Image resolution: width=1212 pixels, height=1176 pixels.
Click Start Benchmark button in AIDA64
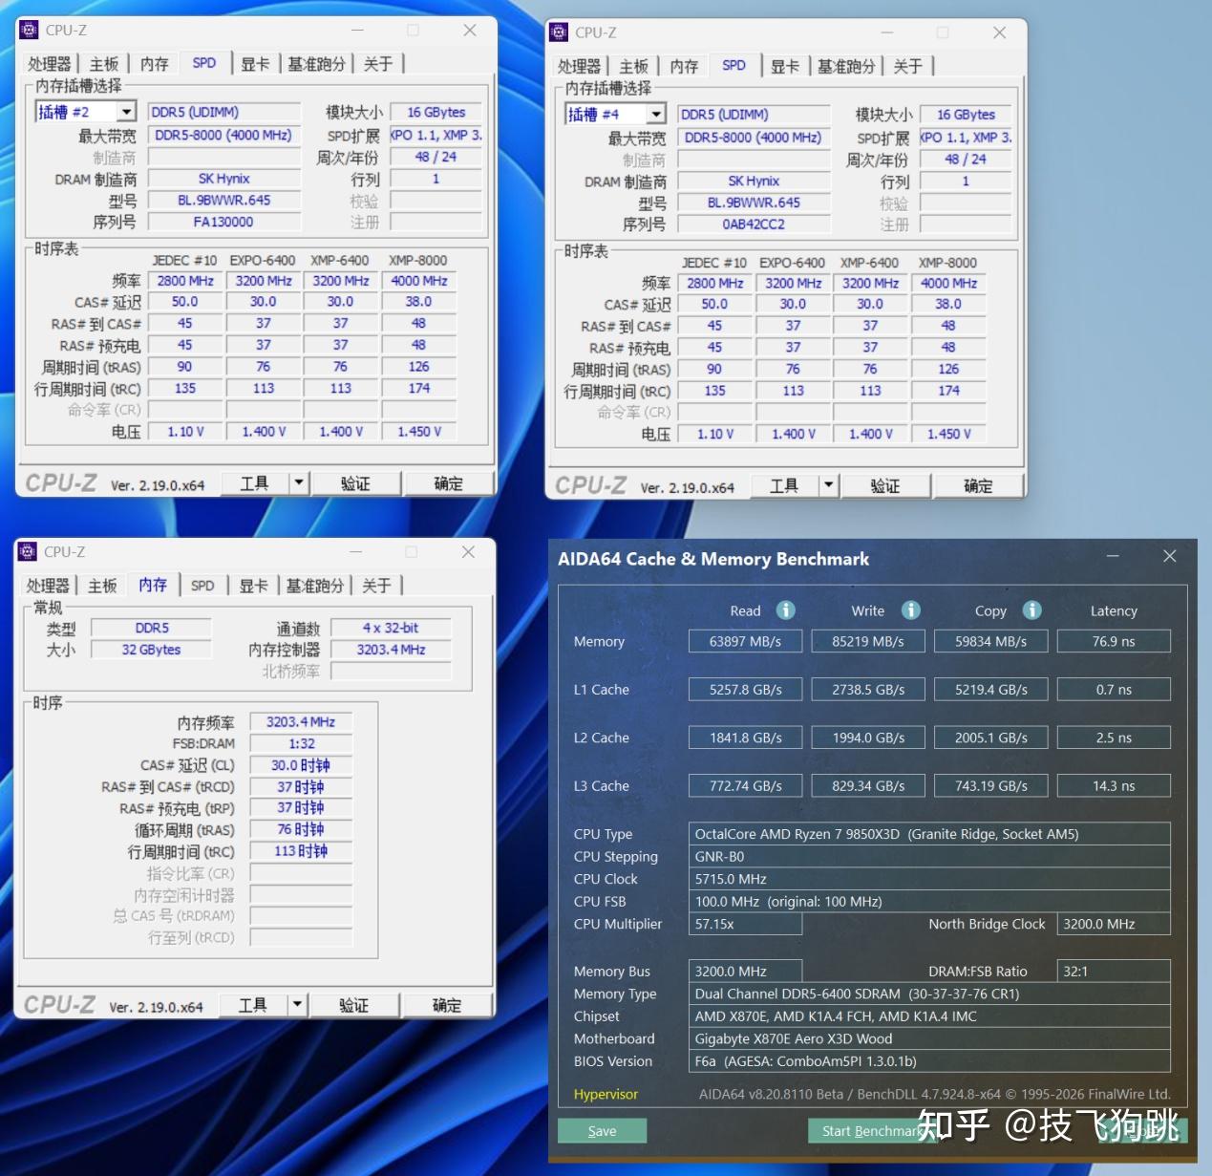pos(873,1131)
